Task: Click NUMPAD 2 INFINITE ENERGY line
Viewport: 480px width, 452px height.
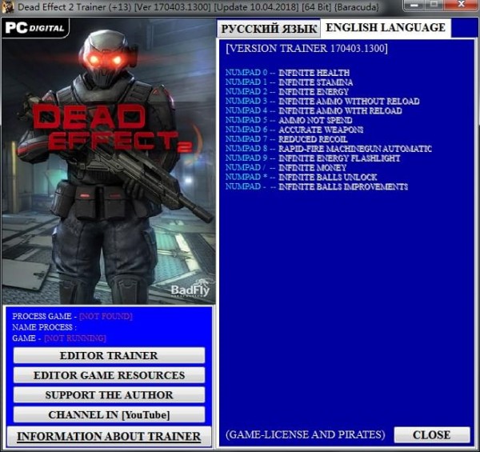Action: pyautogui.click(x=287, y=92)
